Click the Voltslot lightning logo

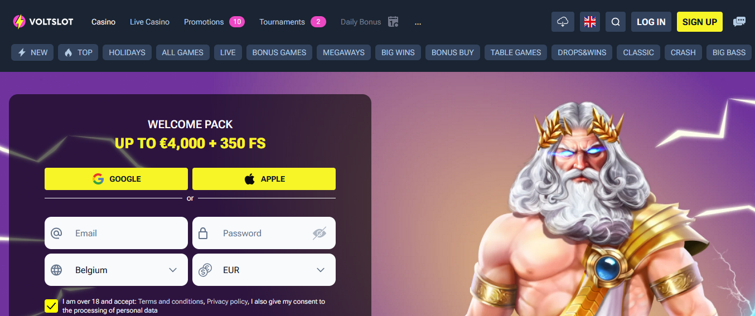pyautogui.click(x=20, y=22)
